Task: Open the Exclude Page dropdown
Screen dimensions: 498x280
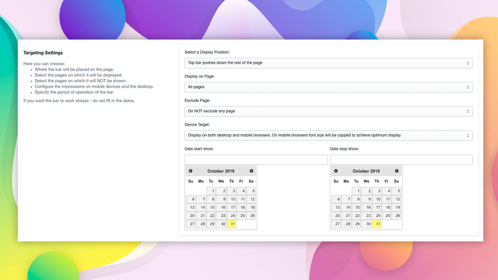Action: [x=329, y=111]
